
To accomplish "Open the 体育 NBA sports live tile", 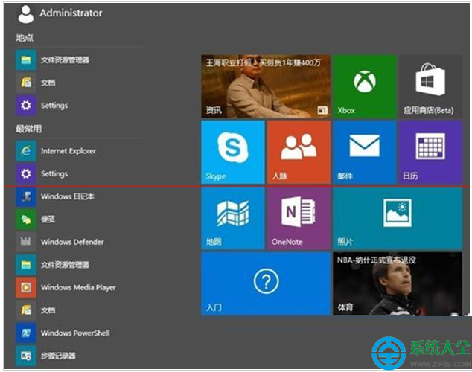I will point(398,284).
